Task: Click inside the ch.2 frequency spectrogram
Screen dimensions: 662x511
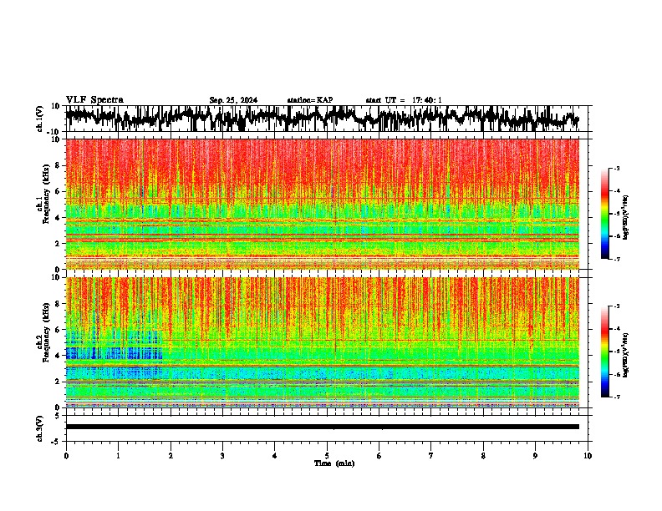Action: click(323, 342)
